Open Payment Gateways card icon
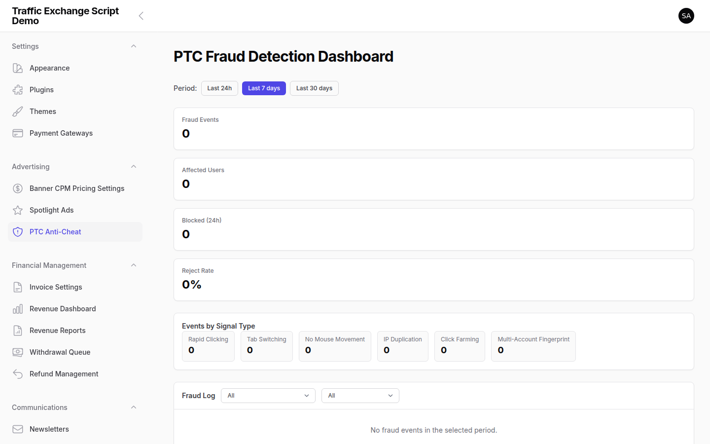This screenshot has height=444, width=710. pos(18,133)
